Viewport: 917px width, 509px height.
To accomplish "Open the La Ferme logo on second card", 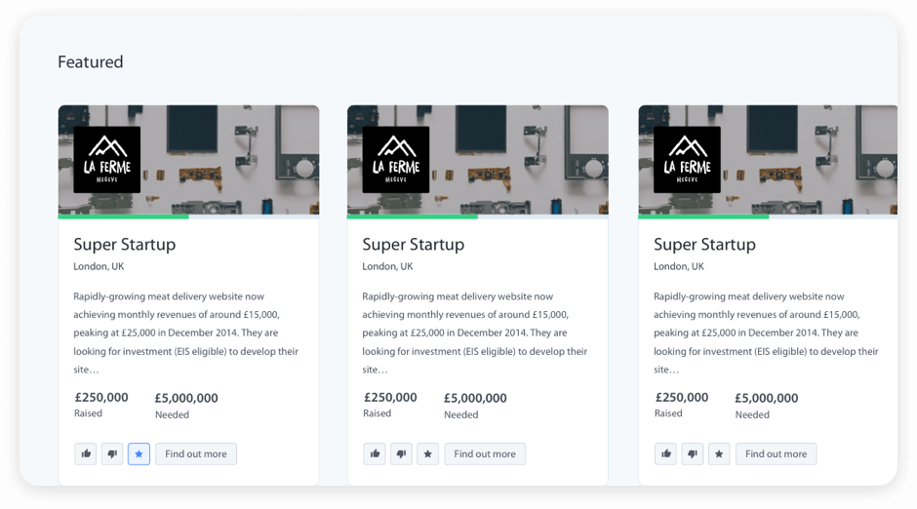I will tap(396, 159).
